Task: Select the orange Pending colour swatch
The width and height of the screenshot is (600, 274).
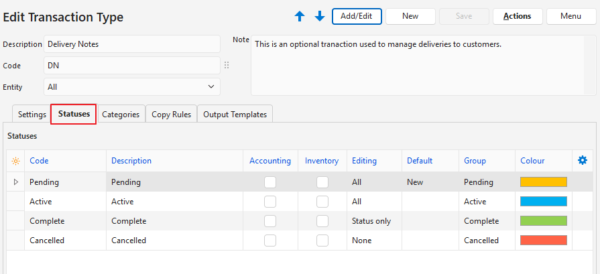Action: tap(544, 182)
